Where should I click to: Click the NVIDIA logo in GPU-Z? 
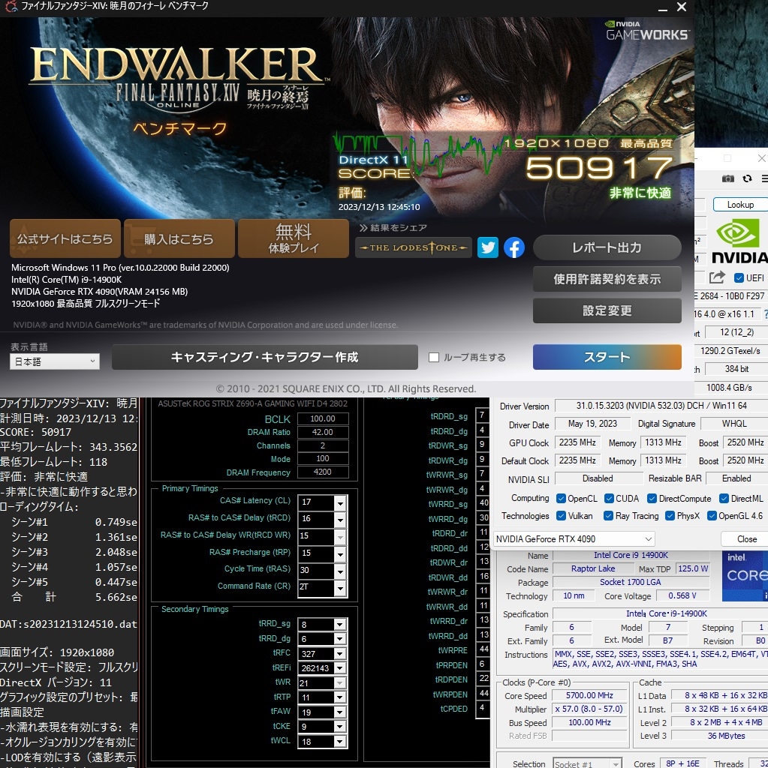(740, 242)
